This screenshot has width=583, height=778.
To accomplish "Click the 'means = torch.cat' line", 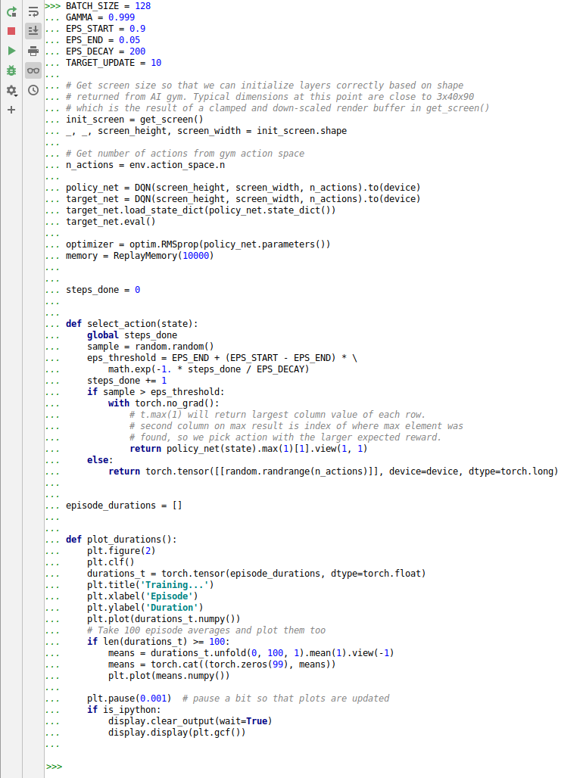I will point(222,665).
